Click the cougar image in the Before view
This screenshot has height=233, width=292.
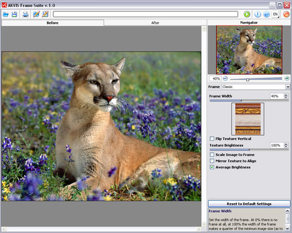click(x=101, y=126)
